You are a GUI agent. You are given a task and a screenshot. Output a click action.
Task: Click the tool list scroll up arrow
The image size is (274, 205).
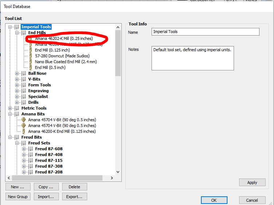tap(118, 27)
